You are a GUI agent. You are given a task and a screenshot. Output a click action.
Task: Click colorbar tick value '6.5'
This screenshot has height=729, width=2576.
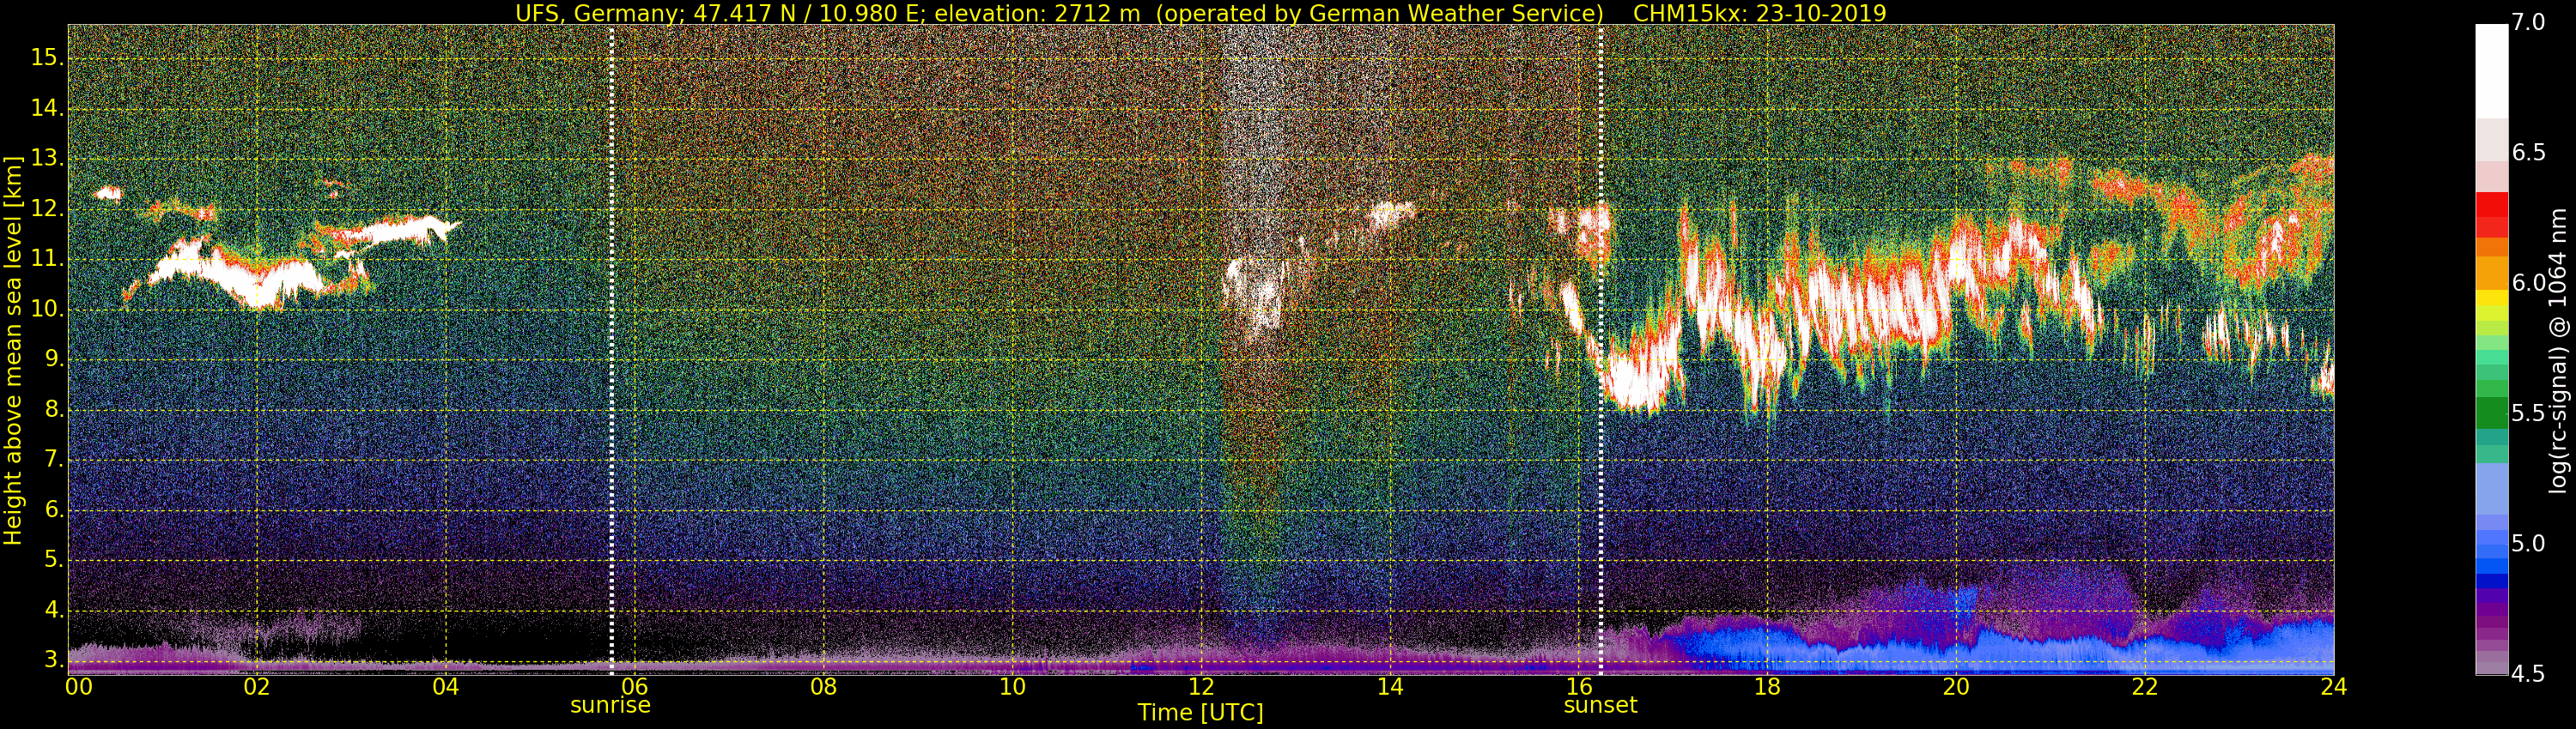pos(2528,153)
